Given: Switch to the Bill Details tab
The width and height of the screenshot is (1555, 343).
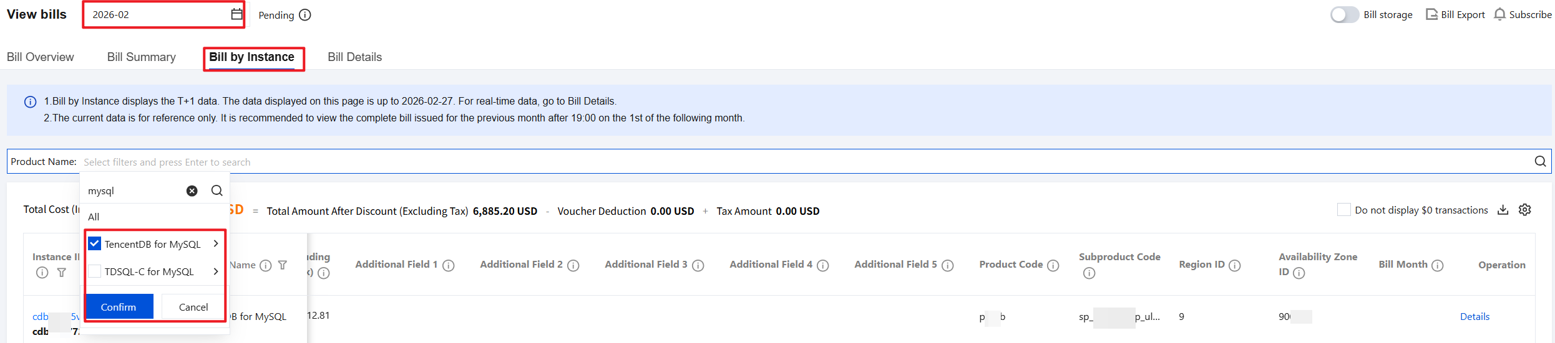Looking at the screenshot, I should [354, 57].
